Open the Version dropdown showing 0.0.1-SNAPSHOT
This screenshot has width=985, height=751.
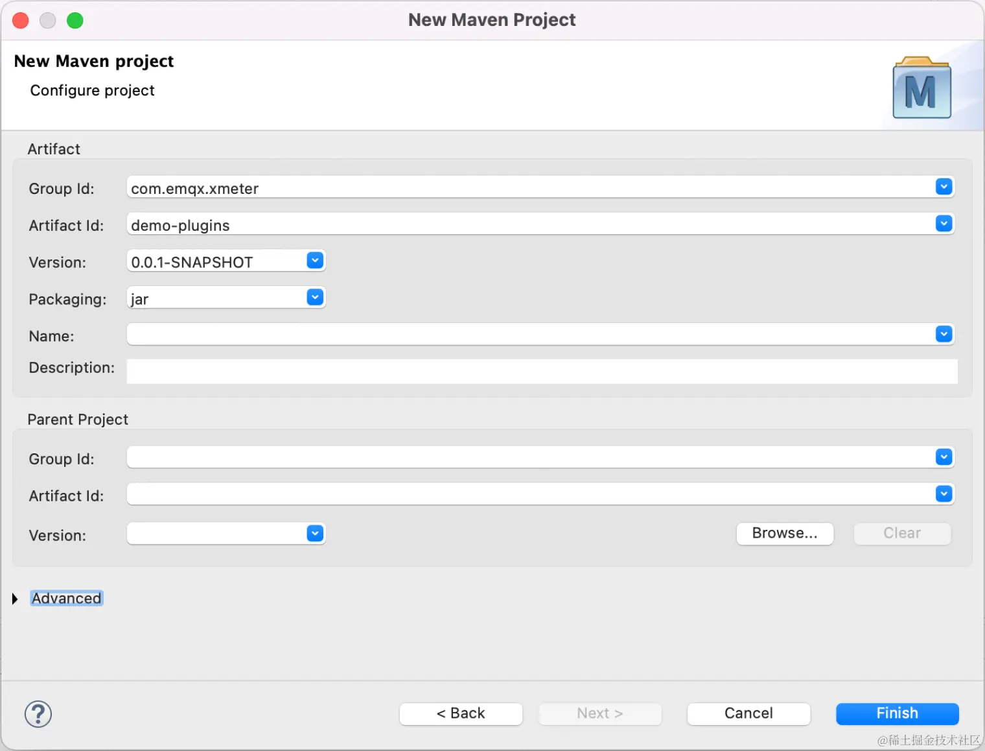coord(315,259)
